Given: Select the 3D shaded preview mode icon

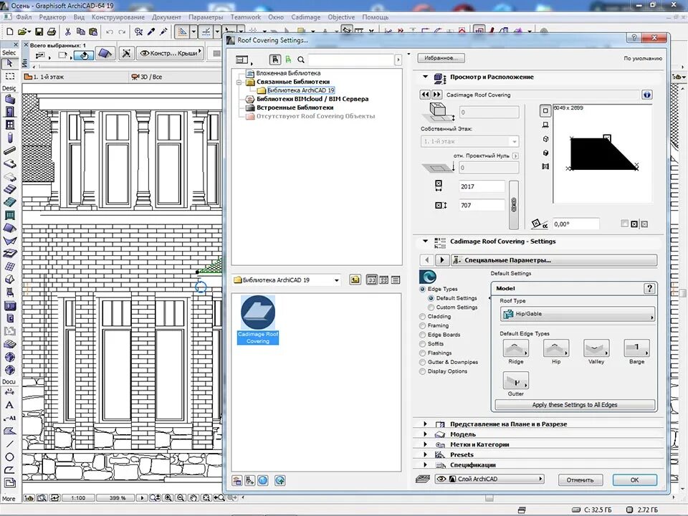Looking at the screenshot, I should tap(545, 153).
